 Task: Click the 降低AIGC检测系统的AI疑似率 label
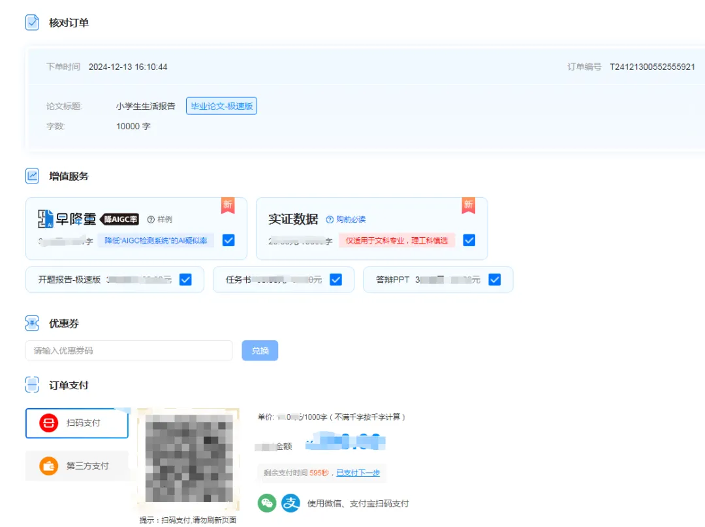coord(155,240)
